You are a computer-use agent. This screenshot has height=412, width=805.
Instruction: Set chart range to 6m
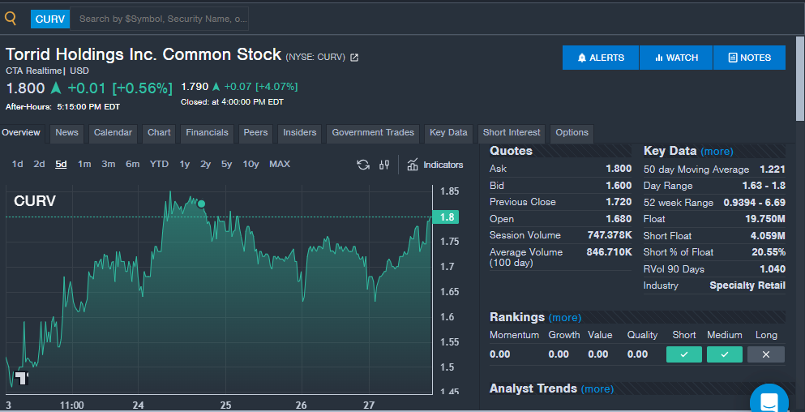pos(132,165)
